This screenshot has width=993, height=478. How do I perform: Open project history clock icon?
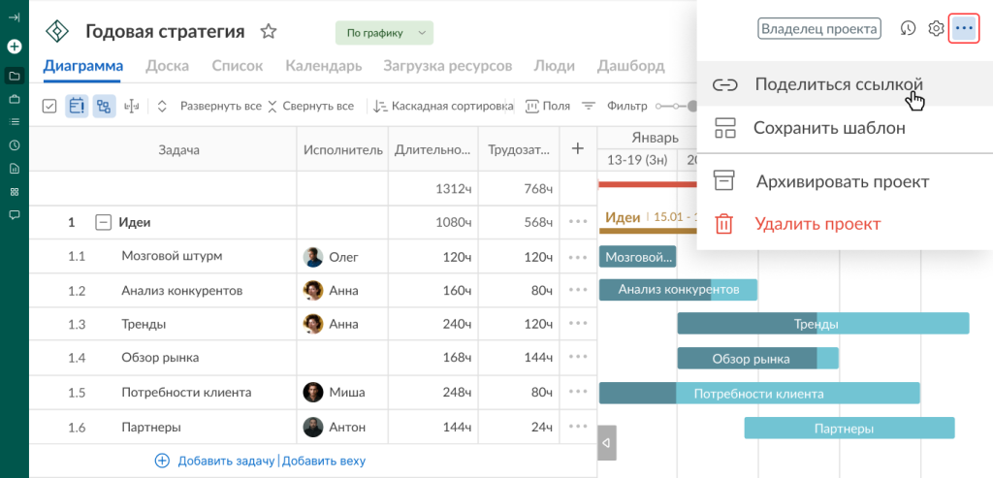908,28
